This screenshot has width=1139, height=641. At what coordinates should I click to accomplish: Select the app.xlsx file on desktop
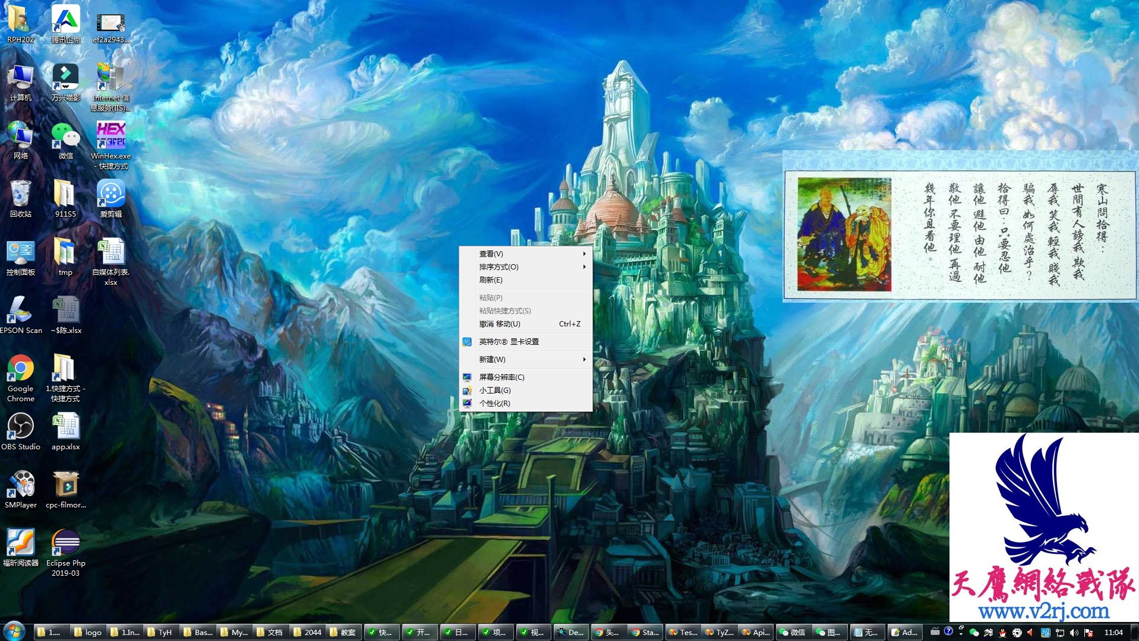[65, 427]
